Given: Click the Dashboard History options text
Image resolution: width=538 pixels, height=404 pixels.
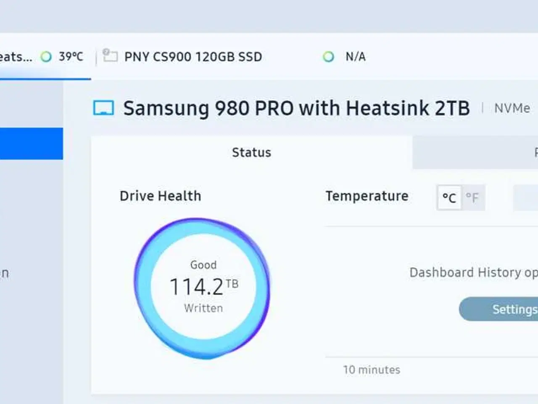Looking at the screenshot, I should tap(471, 272).
